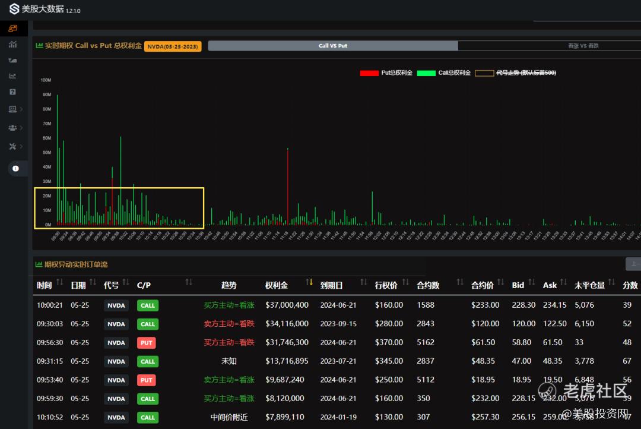Click the users group sidebar icon
Viewport: 641px width, 429px height.
click(x=12, y=128)
